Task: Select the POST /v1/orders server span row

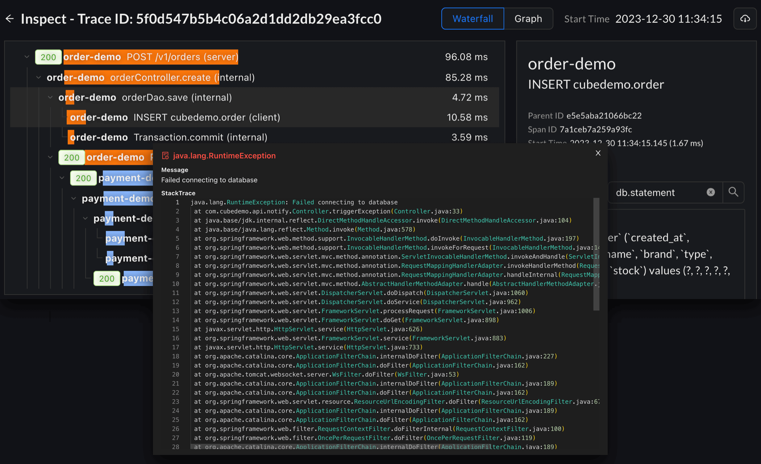Action: 254,57
